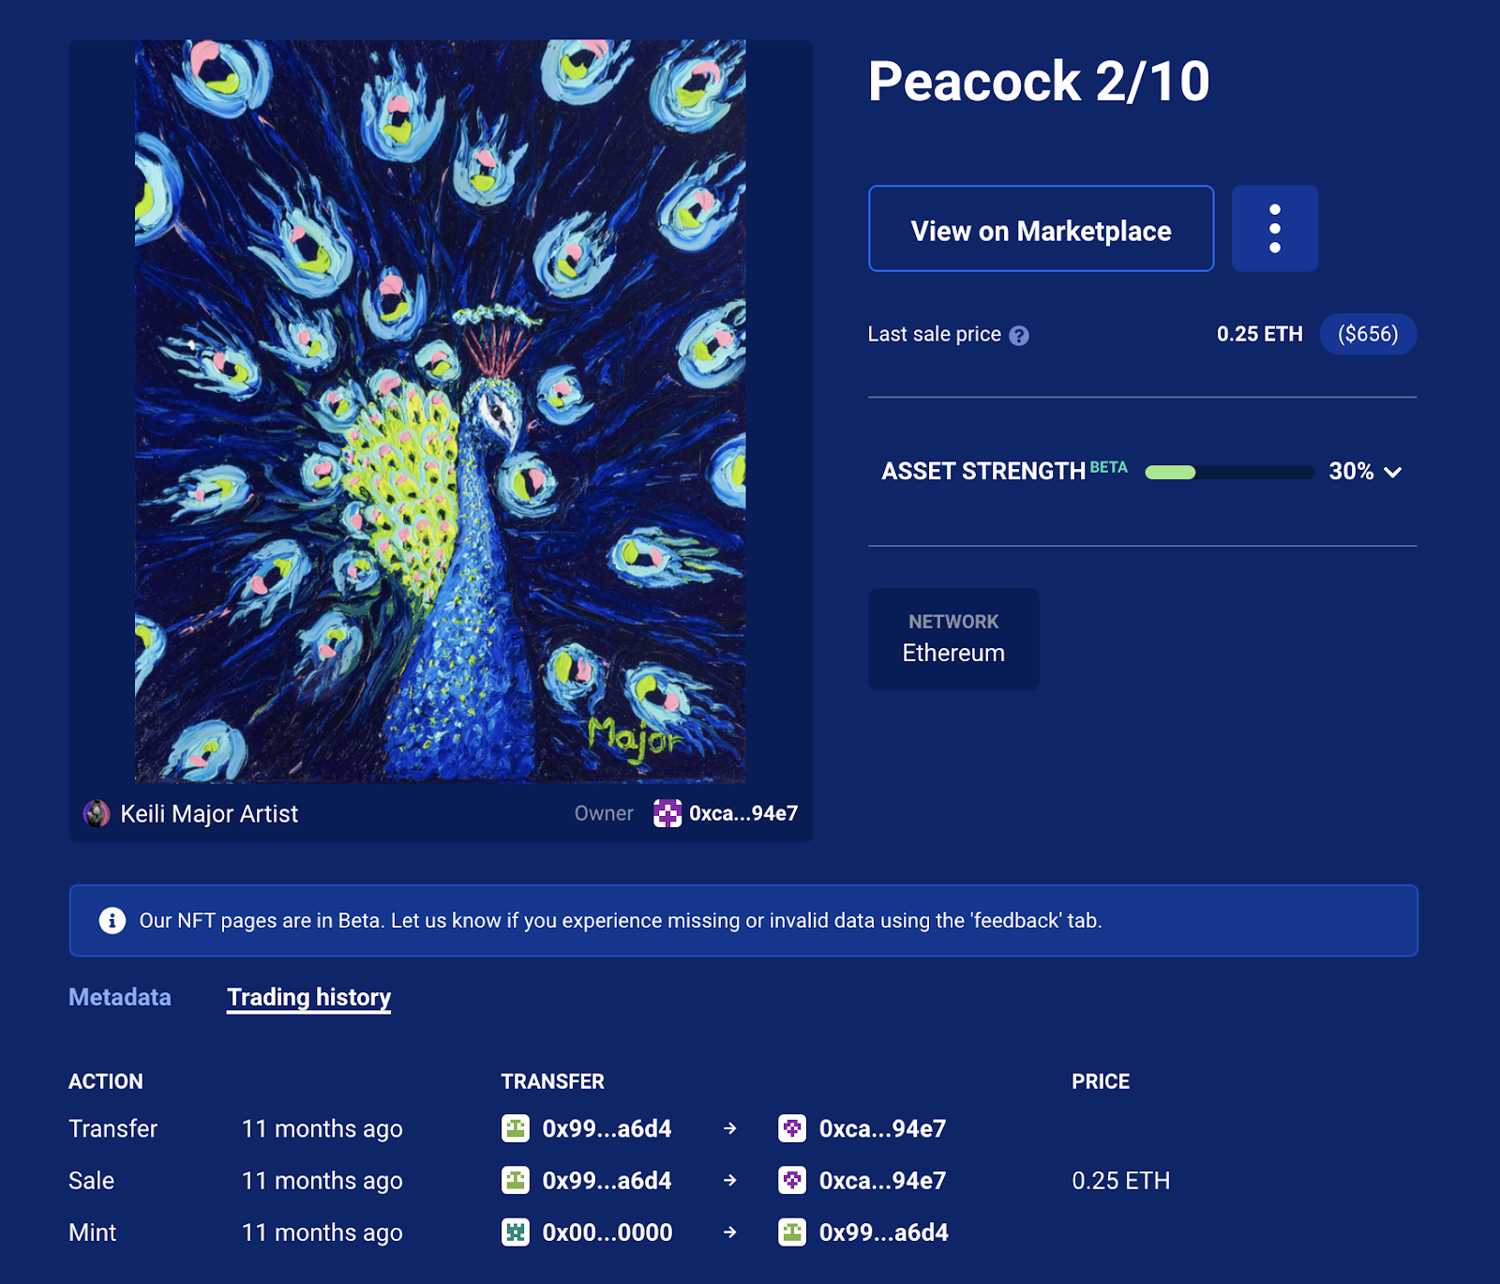
Task: Click the arrow in the Mint row
Action: [x=729, y=1232]
